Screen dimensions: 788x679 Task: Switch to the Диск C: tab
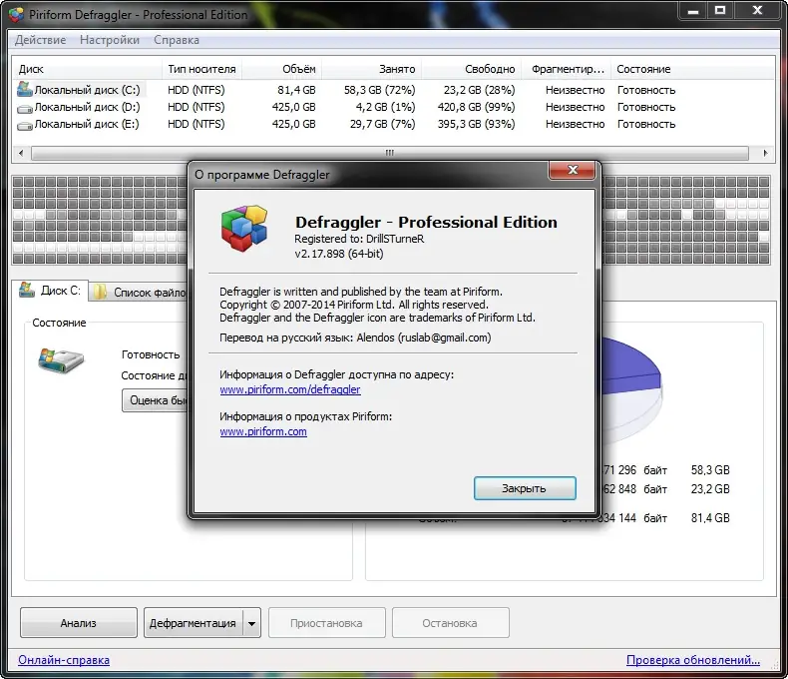[x=50, y=291]
